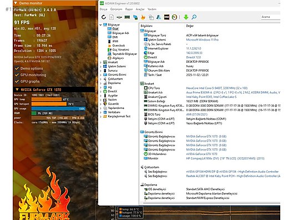The width and height of the screenshot is (293, 220).
Task: Open the Görünüm menu
Action: pyautogui.click(x=116, y=9)
